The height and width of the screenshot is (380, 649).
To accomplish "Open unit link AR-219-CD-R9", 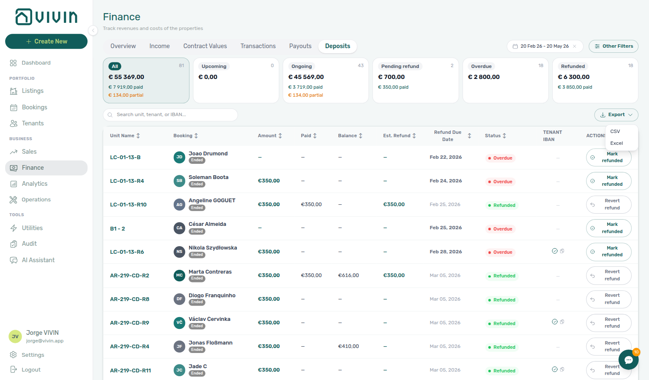I will 129,323.
